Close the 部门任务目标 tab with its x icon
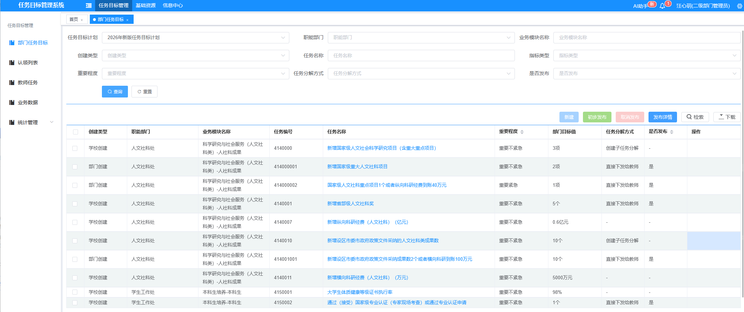The width and height of the screenshot is (744, 312). [x=128, y=20]
